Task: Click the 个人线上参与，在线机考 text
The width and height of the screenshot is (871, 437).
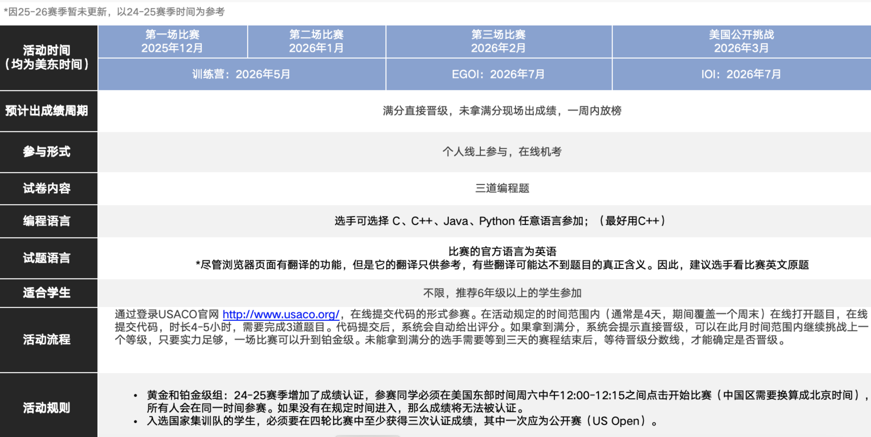Action: (502, 151)
